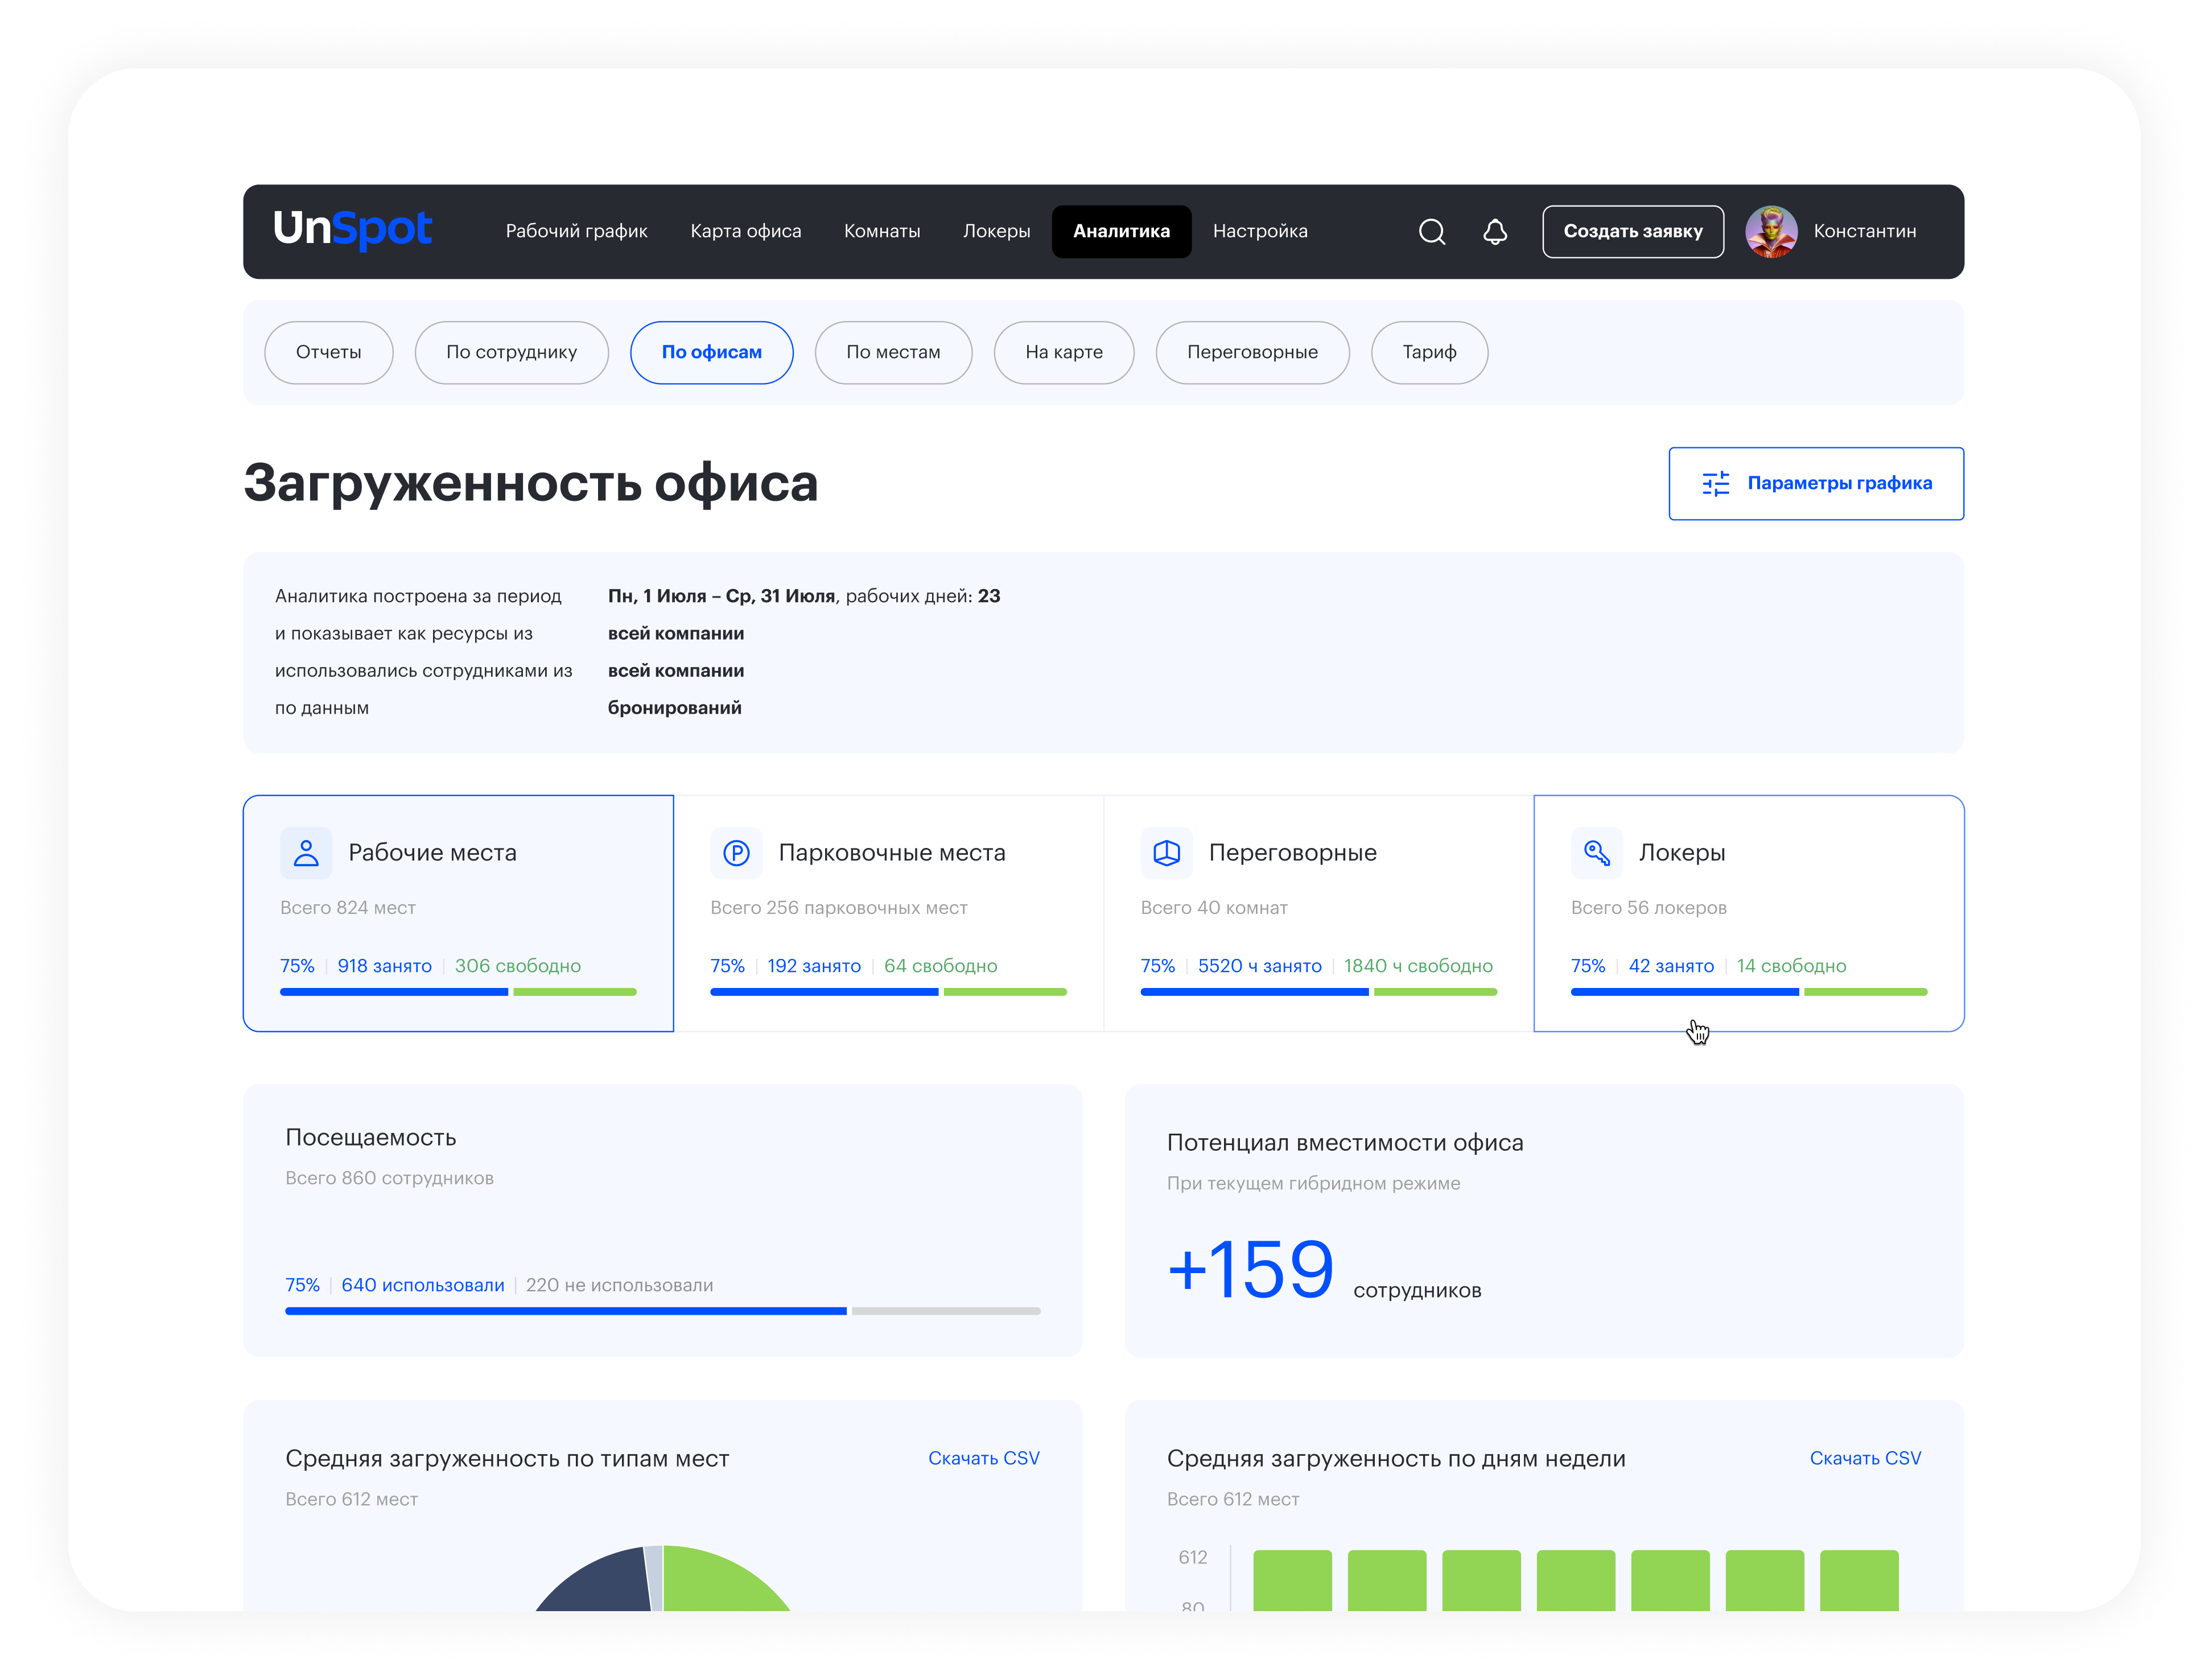Screen dimensions: 2209x1680
Task: Click the search magnifier icon
Action: click(1431, 232)
